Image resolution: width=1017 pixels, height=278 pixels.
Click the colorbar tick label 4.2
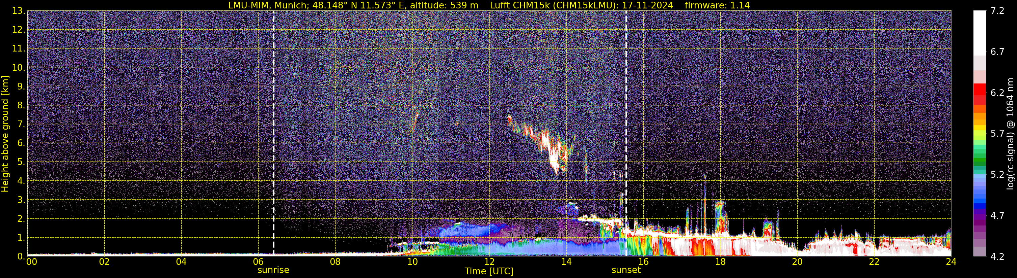point(997,256)
